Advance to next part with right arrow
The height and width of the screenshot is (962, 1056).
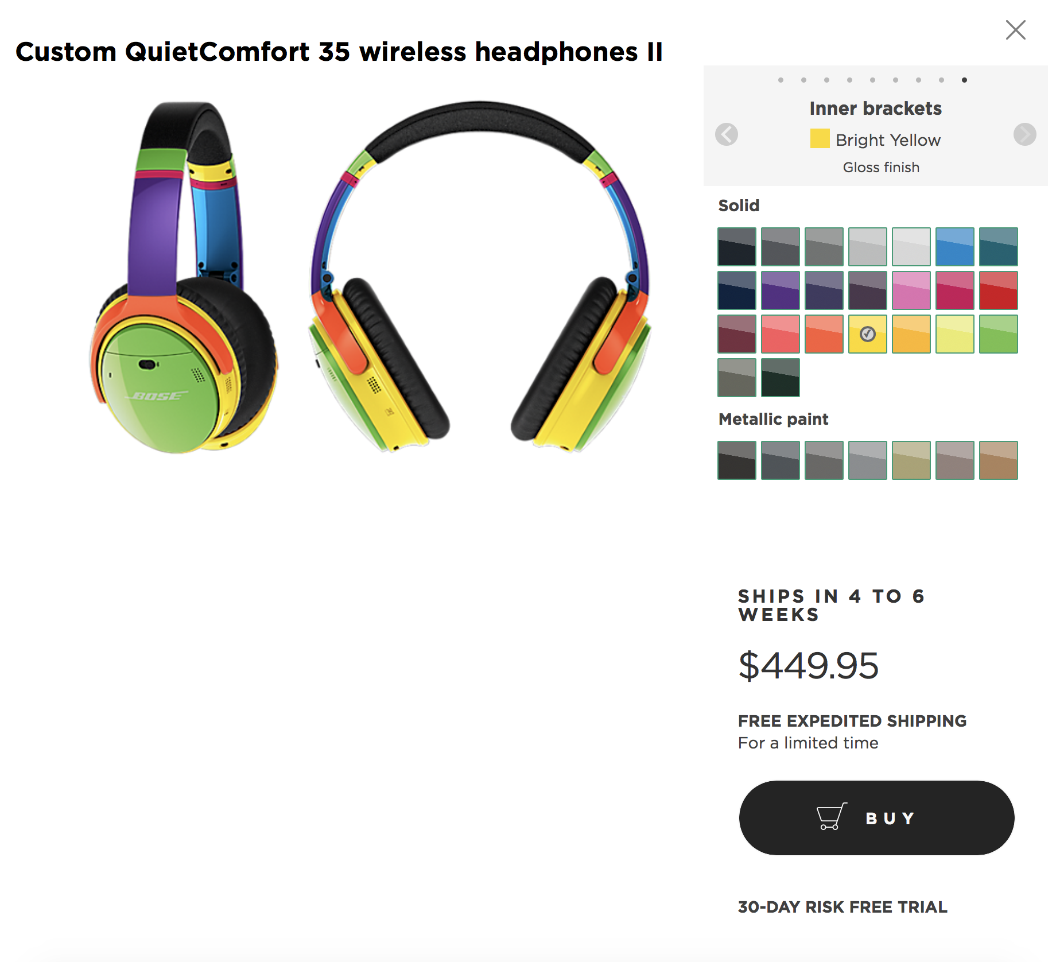click(1025, 134)
